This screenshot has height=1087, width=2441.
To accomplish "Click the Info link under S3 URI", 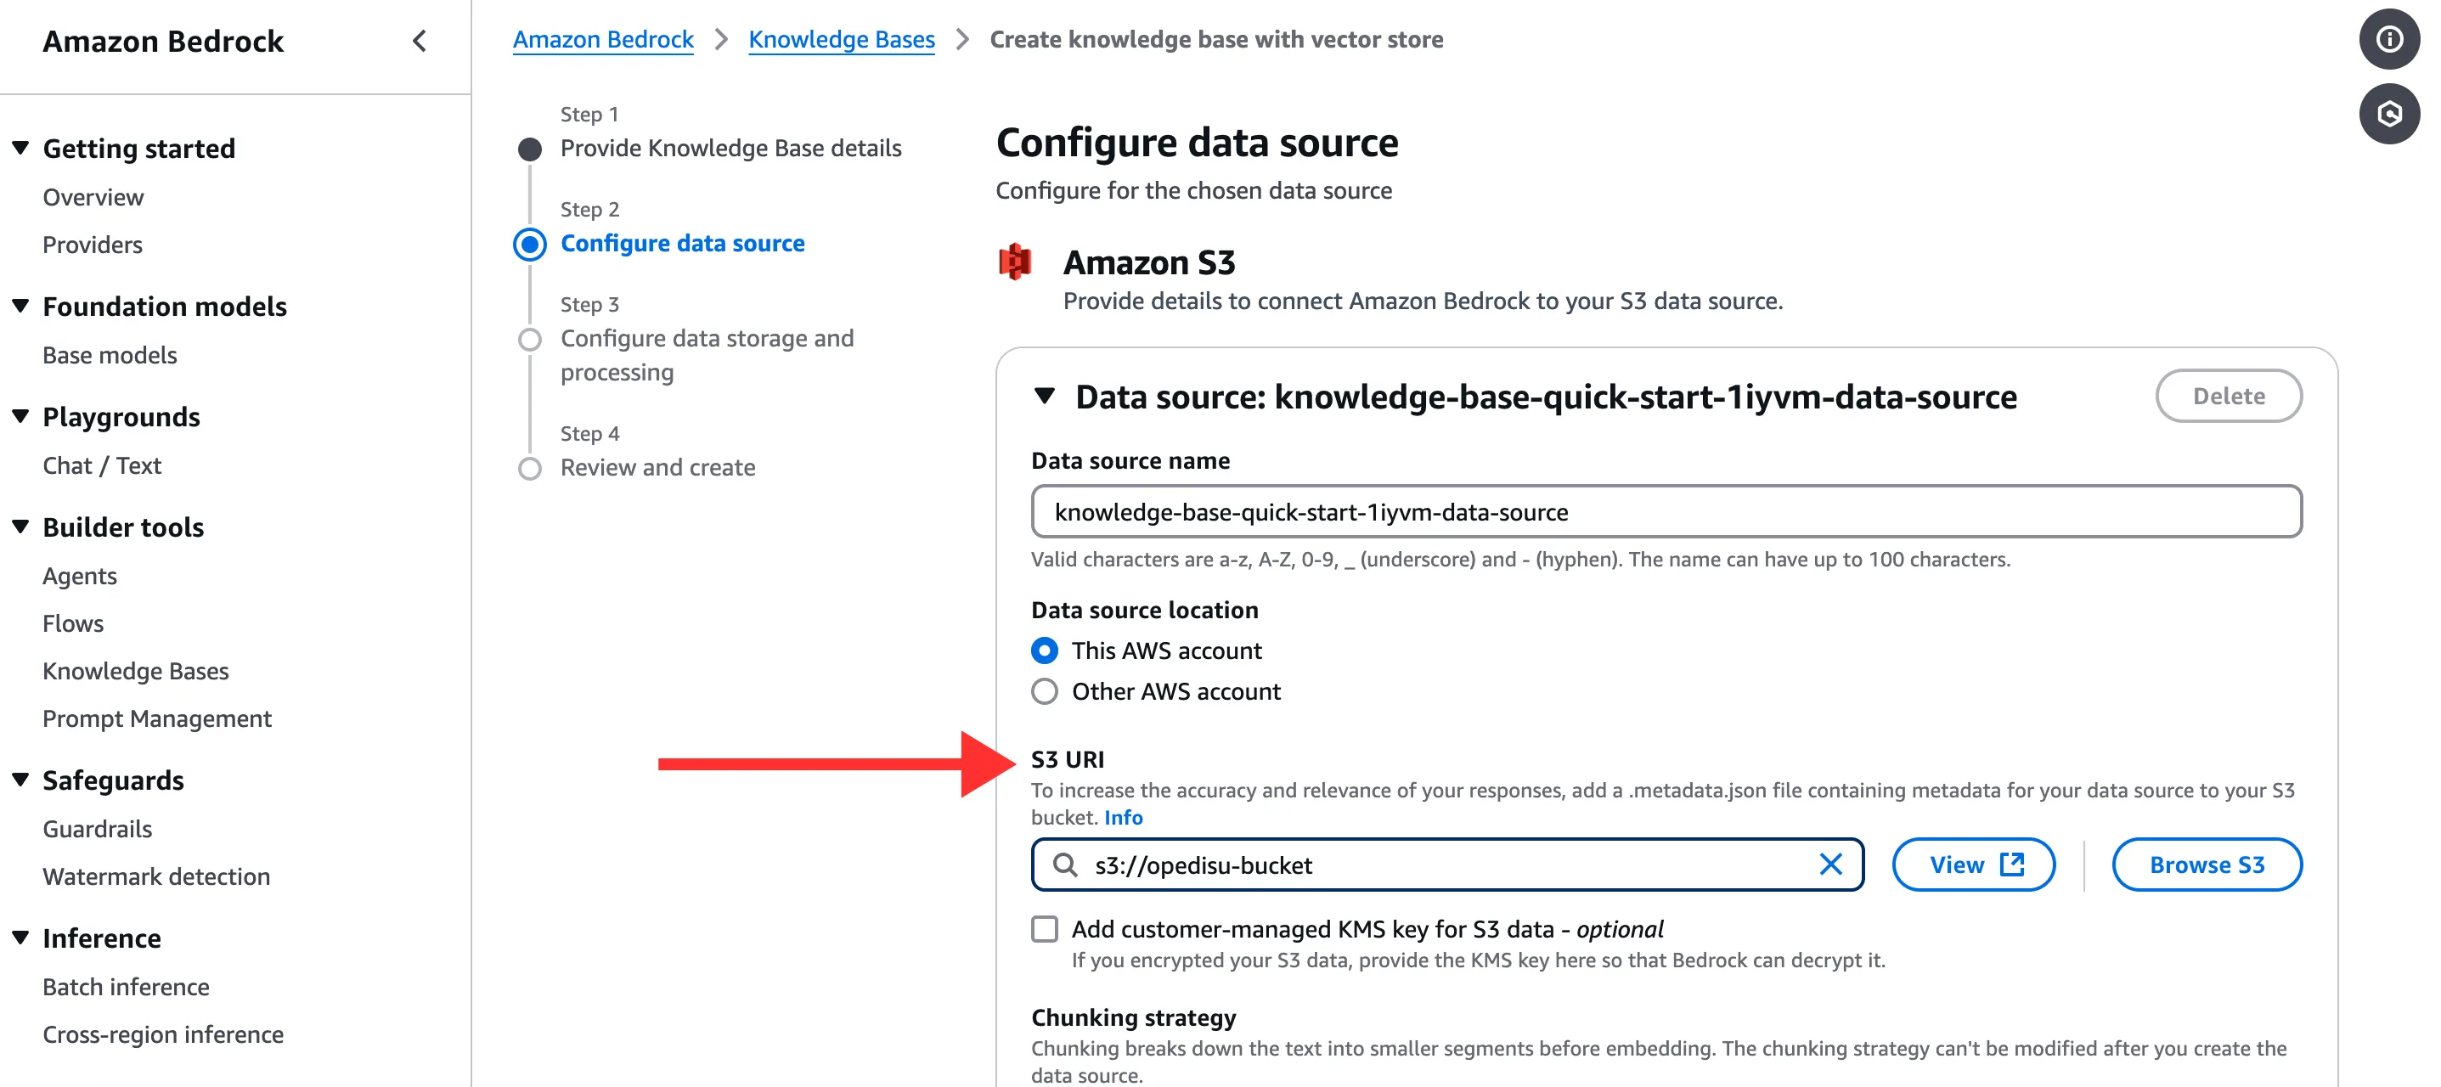I will pos(1123,817).
